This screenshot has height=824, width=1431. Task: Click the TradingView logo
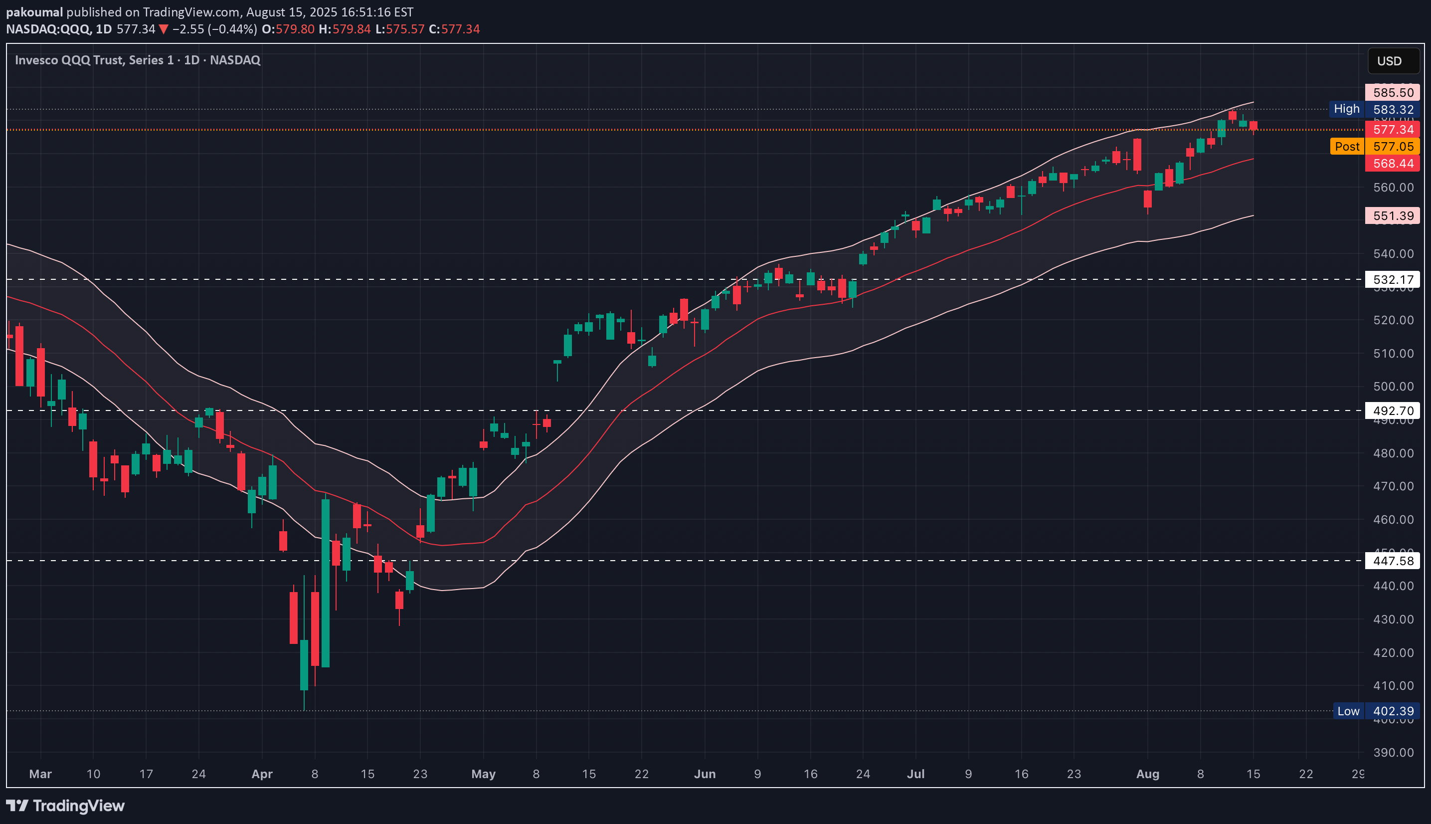pos(65,806)
